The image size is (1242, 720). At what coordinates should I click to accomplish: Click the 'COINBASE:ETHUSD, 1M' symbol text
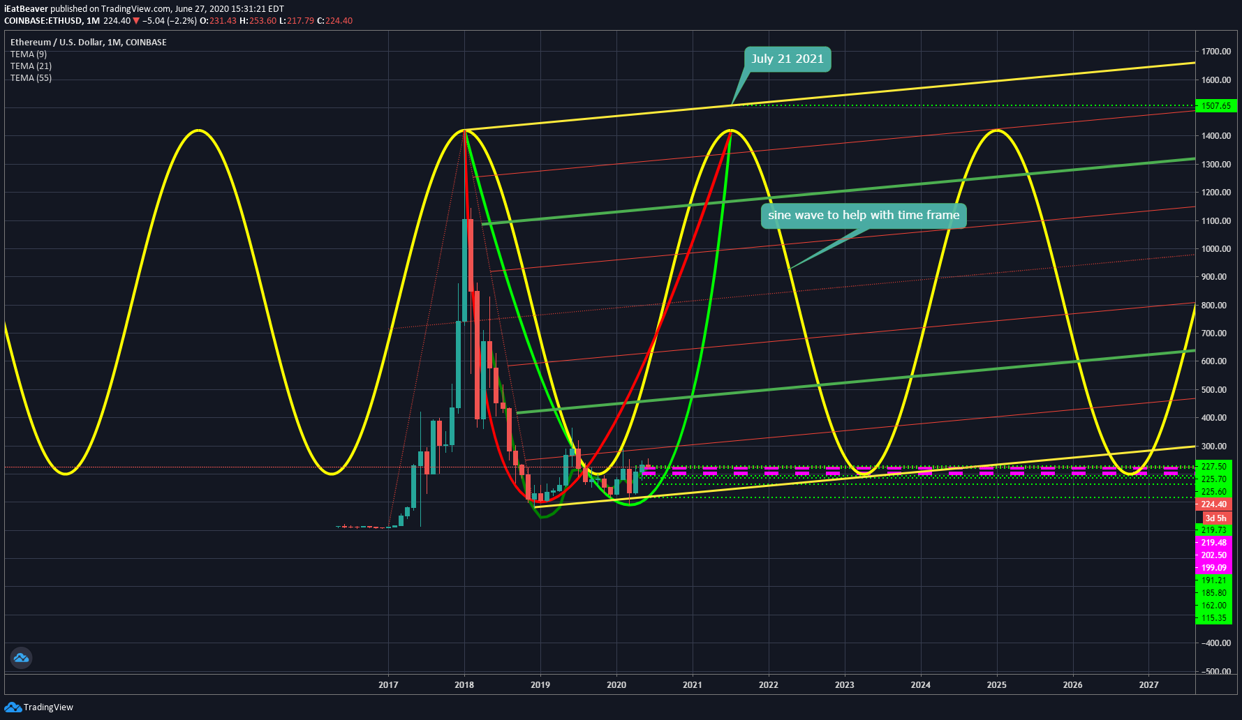click(x=52, y=21)
